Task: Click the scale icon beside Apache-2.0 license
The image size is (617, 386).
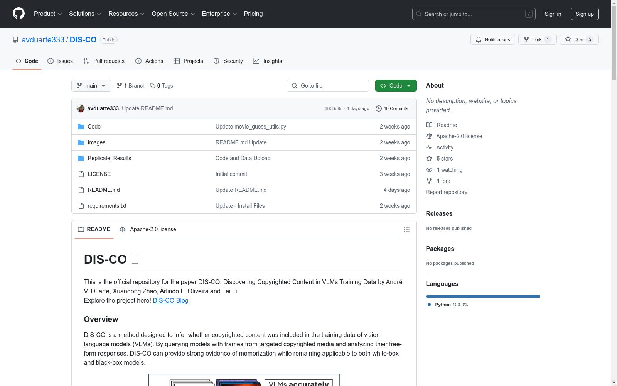Action: pos(429,136)
